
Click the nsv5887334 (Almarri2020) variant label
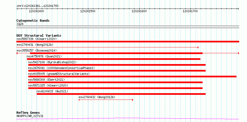(x=37, y=39)
